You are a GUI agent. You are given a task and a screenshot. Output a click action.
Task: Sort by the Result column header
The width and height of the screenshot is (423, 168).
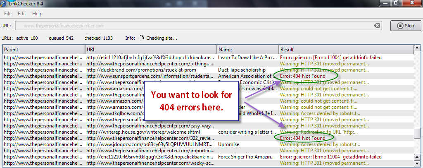point(346,50)
